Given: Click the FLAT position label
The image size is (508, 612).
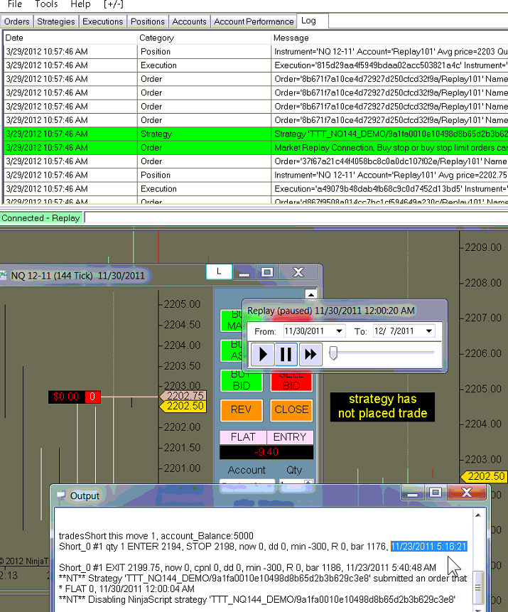Looking at the screenshot, I should pyautogui.click(x=243, y=436).
